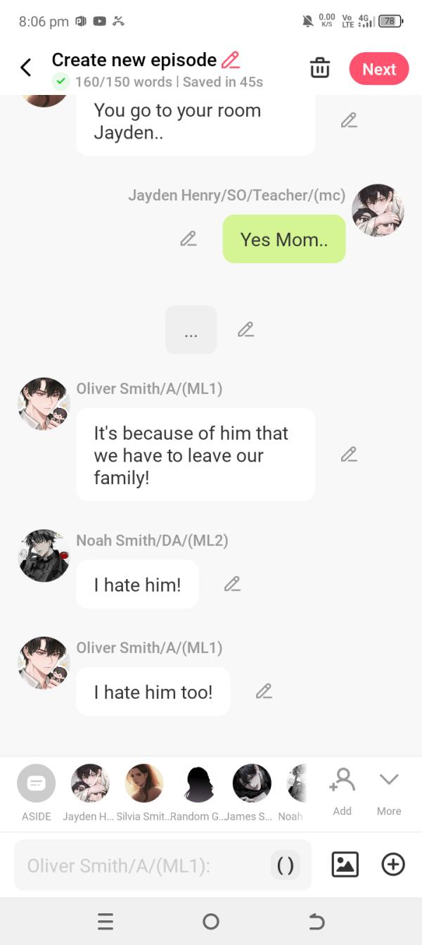Toggle the parentheses action button

(x=285, y=865)
